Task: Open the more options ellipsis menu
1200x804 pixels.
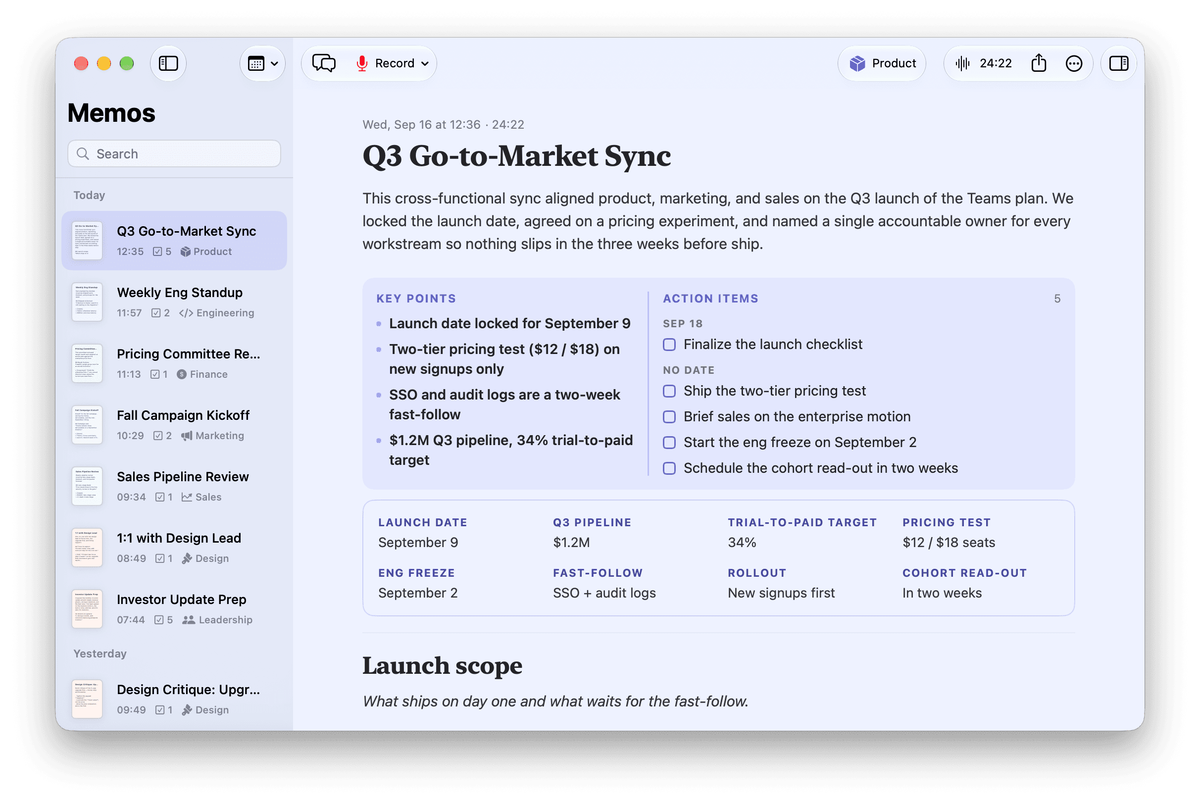Action: coord(1074,63)
